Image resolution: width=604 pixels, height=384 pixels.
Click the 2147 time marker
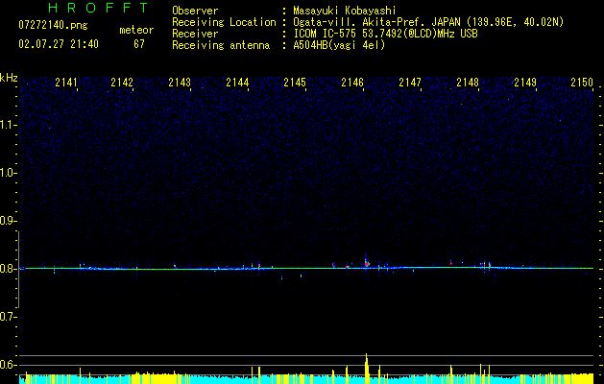tap(410, 83)
